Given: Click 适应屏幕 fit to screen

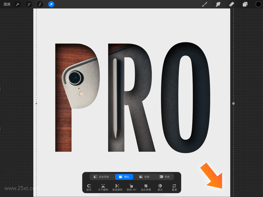Looking at the screenshot, I should point(146,188).
